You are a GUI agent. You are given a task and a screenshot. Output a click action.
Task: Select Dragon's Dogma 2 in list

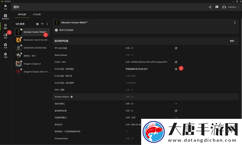point(32,64)
